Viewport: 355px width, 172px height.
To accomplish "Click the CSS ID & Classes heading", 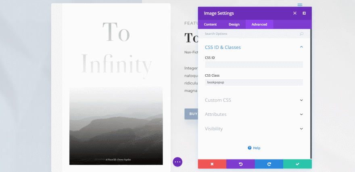I will click(223, 47).
